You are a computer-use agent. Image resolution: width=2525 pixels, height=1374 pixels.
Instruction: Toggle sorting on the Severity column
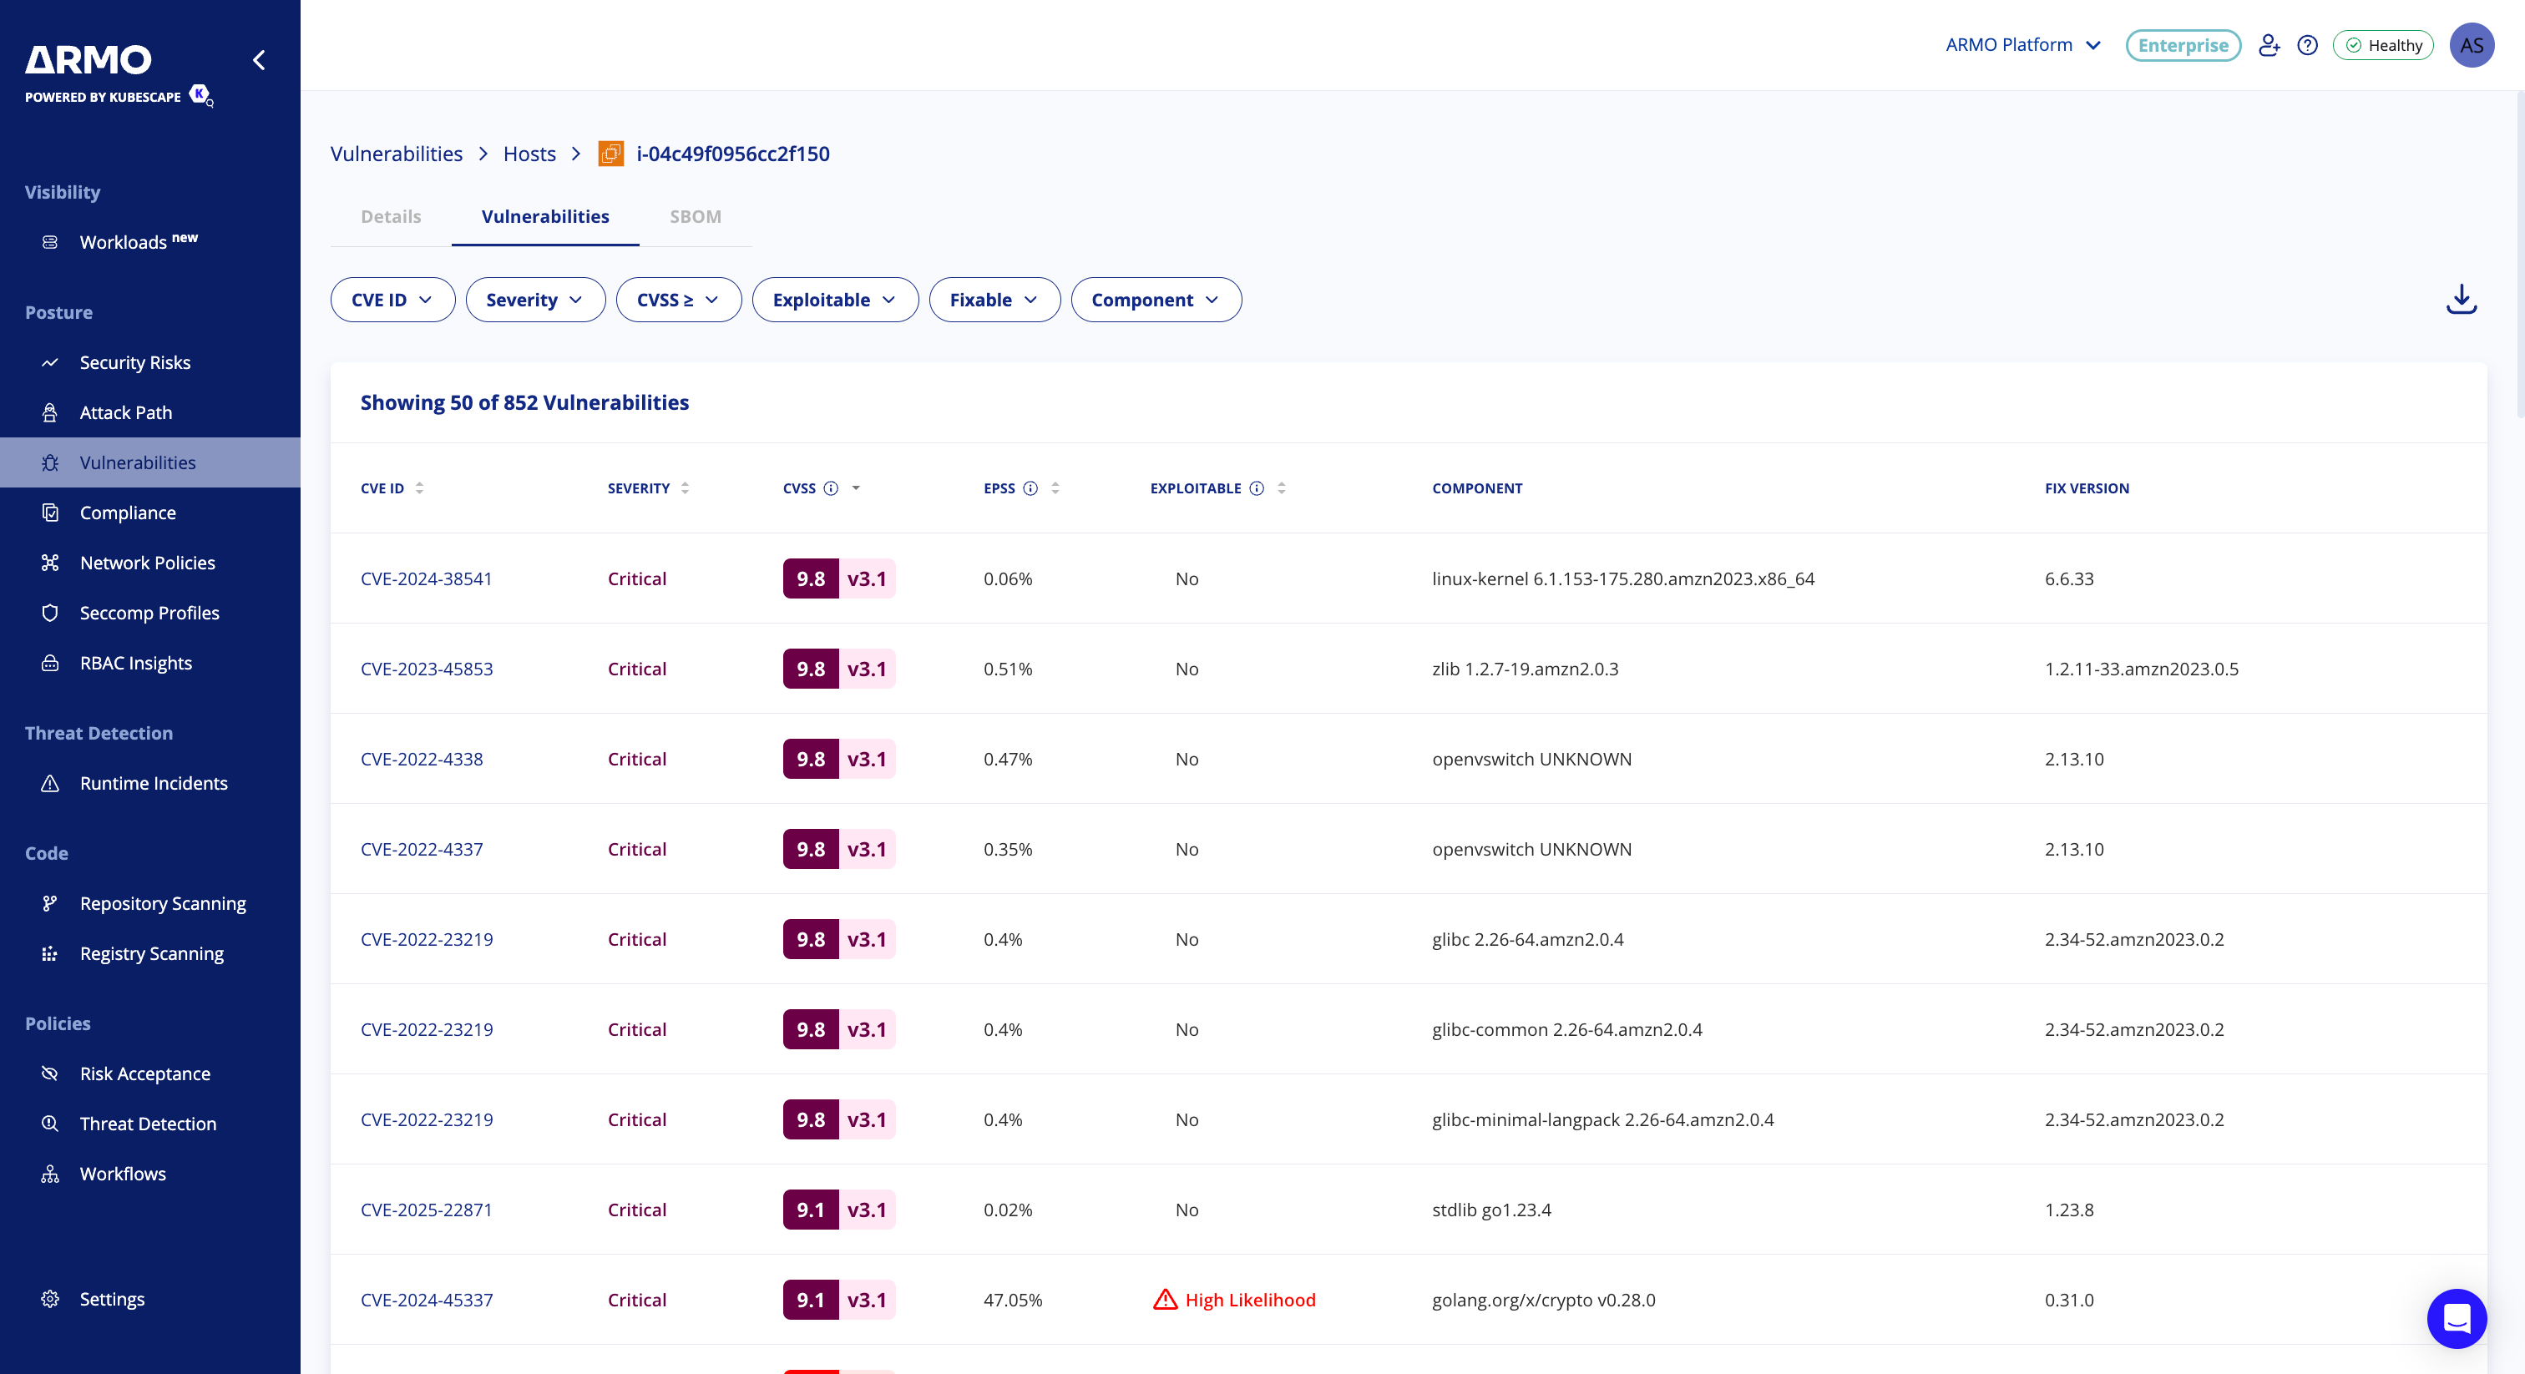tap(686, 488)
